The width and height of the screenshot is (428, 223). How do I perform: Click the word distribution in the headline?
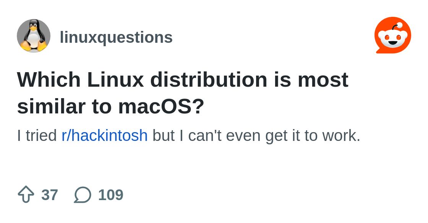click(x=209, y=79)
